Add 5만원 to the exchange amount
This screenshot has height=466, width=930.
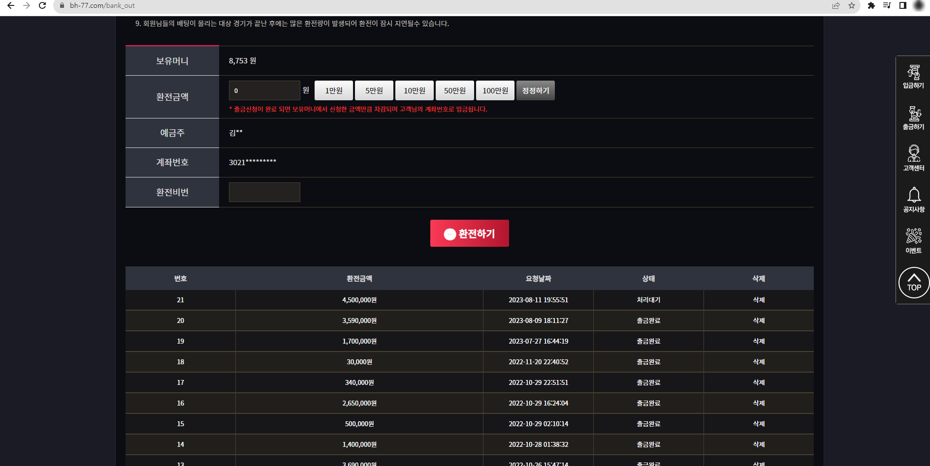[374, 90]
